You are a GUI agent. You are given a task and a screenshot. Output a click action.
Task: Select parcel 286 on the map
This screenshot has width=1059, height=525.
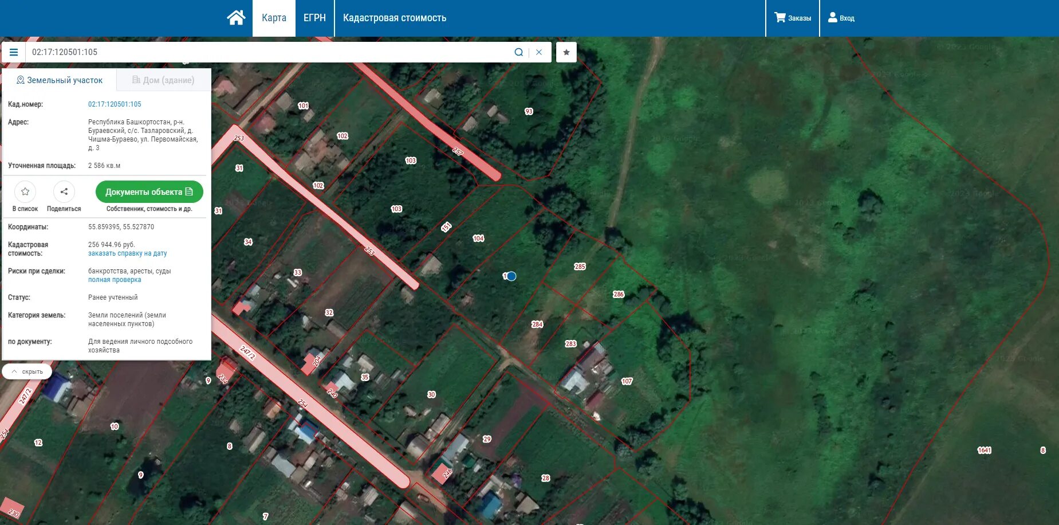[x=619, y=295]
